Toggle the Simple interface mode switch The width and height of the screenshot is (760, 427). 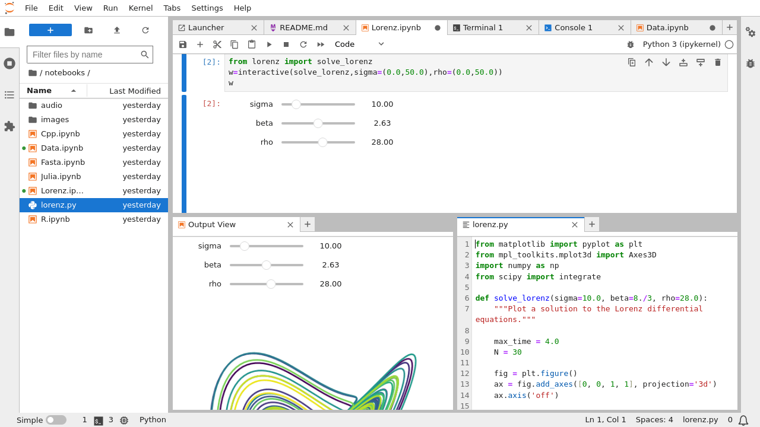[57, 419]
